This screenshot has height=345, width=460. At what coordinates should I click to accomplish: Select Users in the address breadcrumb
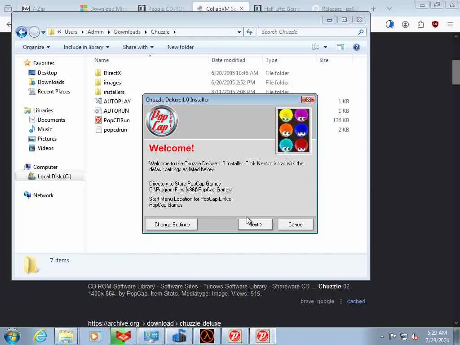tap(71, 32)
